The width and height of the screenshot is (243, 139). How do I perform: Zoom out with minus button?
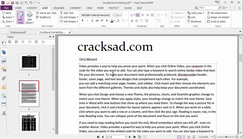coord(215,137)
